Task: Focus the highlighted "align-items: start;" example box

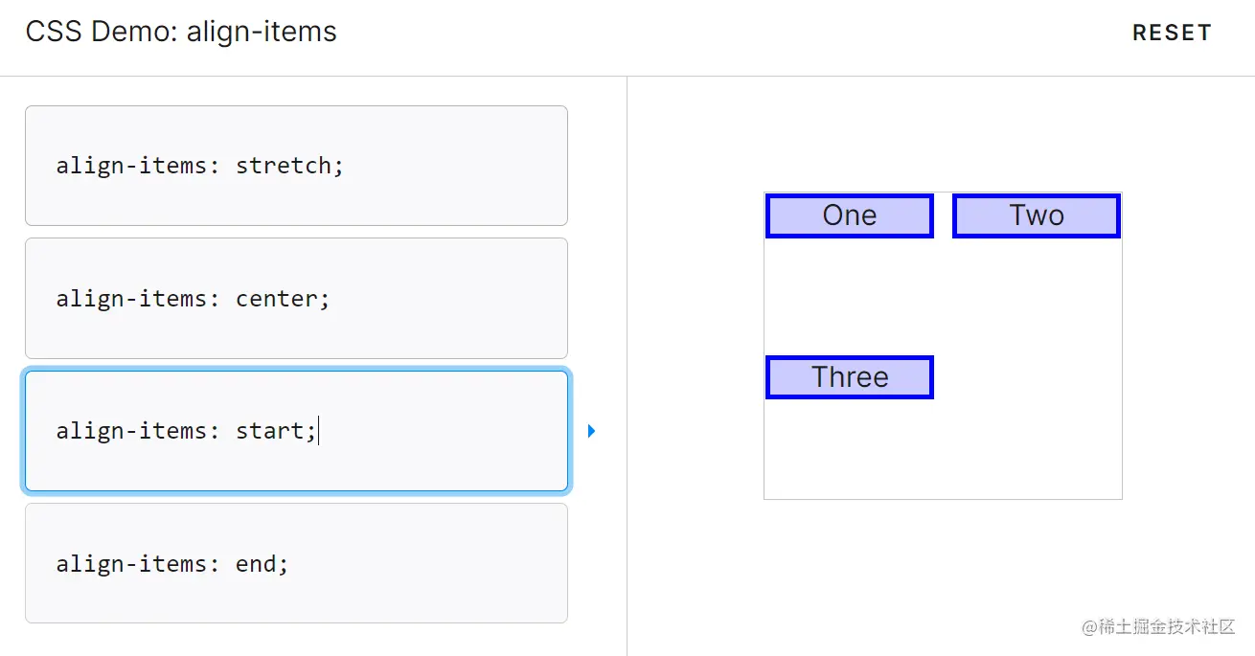Action: point(296,431)
